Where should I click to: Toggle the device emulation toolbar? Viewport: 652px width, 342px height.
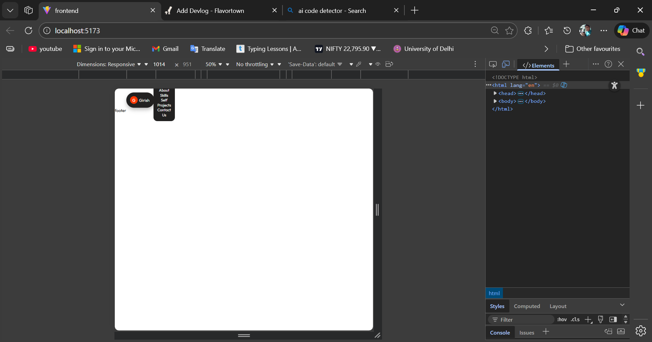click(x=506, y=64)
